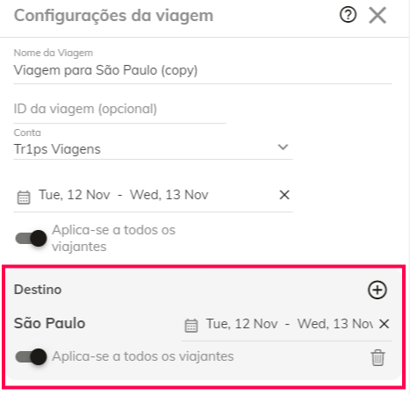This screenshot has width=410, height=395.
Task: Close the Configurações da viagem panel
Action: [x=378, y=15]
